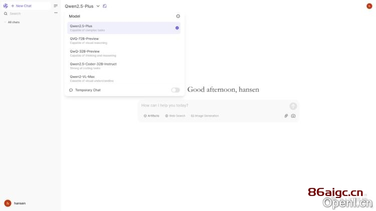Attach a file with the paperclip icon
Screen dimensions: 376x211
(286, 116)
